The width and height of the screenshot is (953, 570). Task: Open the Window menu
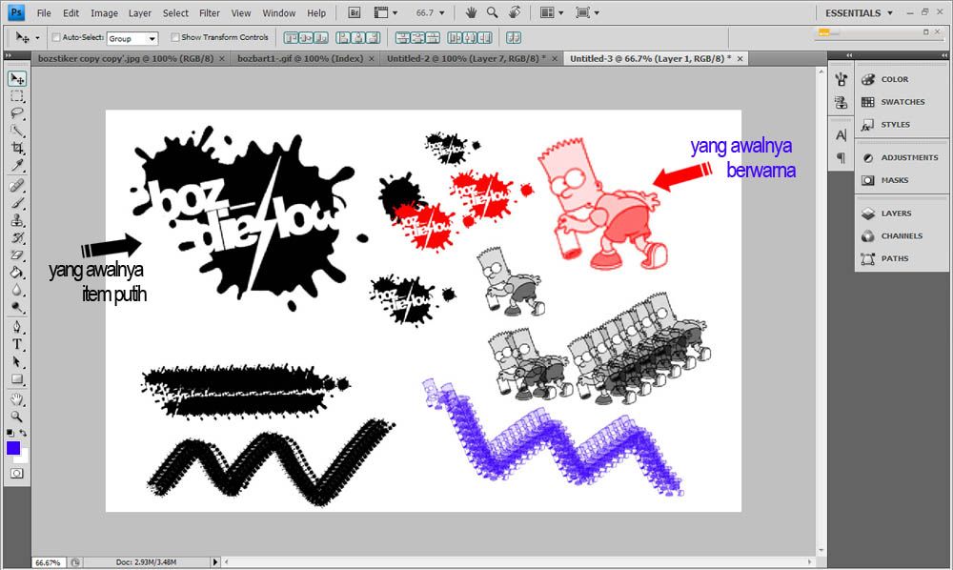click(x=279, y=12)
